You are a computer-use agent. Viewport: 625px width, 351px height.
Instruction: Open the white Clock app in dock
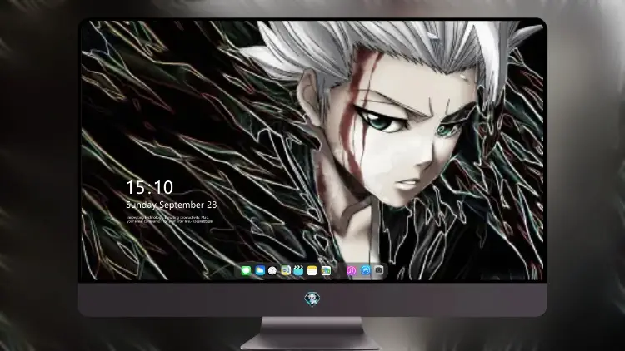272,271
